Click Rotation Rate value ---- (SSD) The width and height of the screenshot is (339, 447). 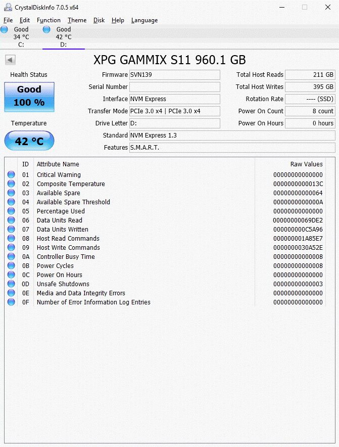(x=310, y=99)
